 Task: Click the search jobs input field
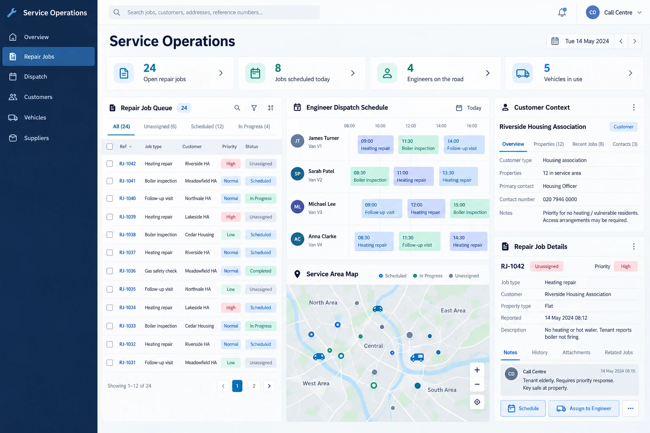(x=214, y=12)
